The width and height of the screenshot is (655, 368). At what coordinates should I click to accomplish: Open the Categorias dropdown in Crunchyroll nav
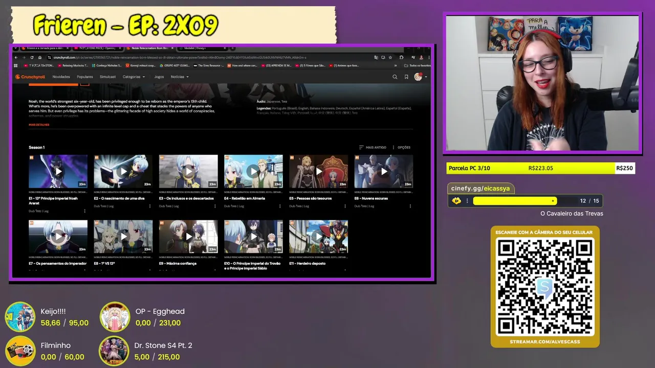(134, 77)
